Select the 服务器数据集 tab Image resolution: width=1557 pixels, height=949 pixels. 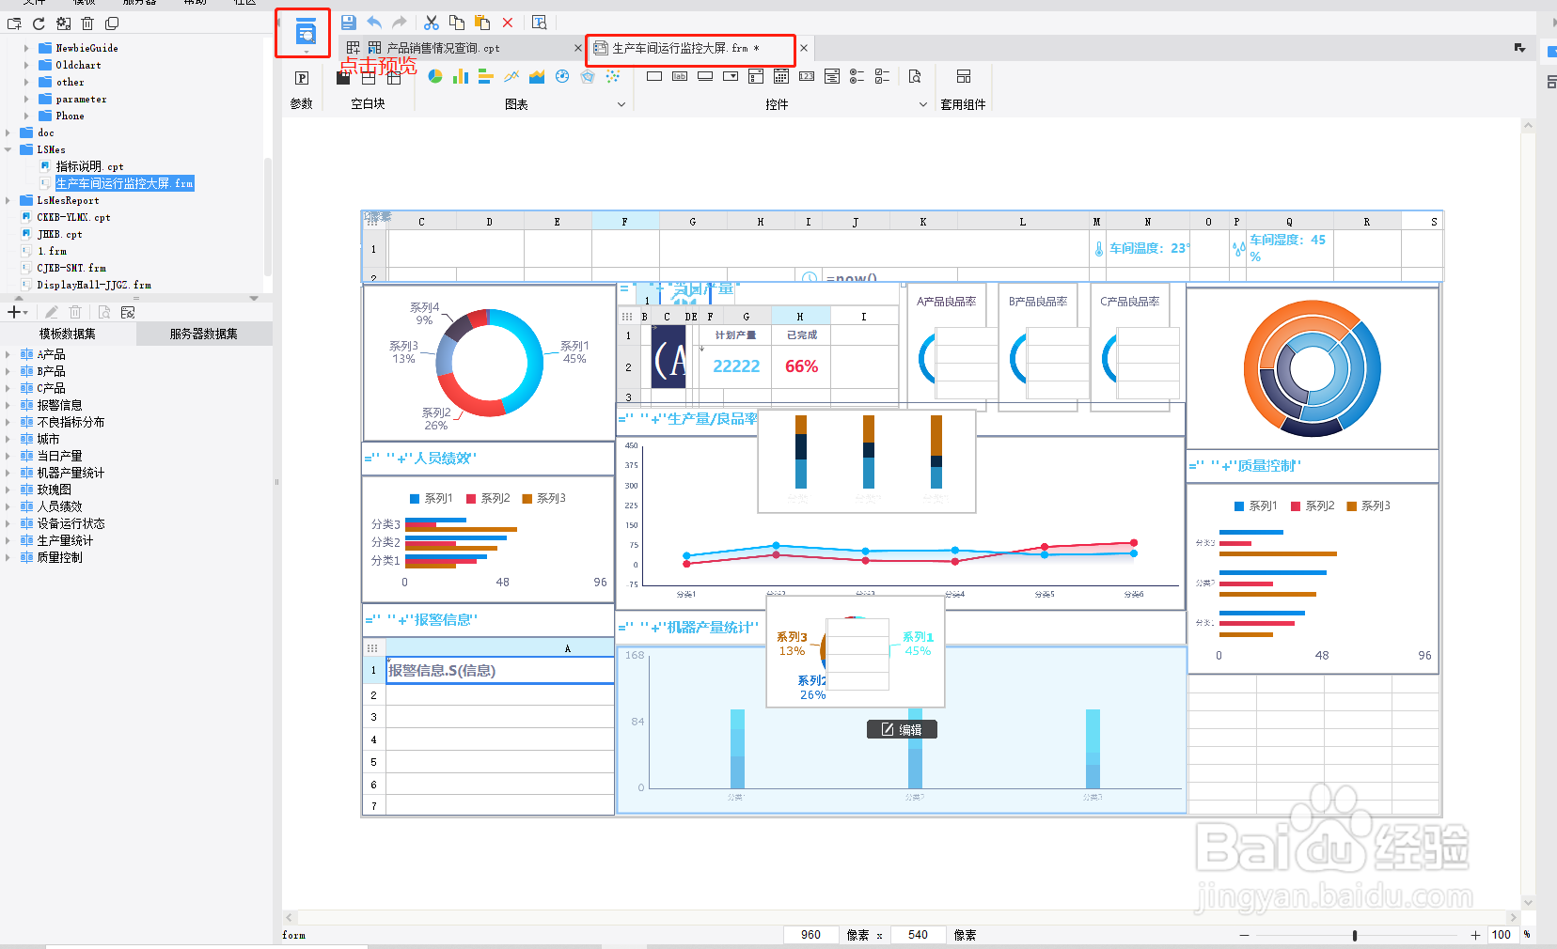(204, 334)
